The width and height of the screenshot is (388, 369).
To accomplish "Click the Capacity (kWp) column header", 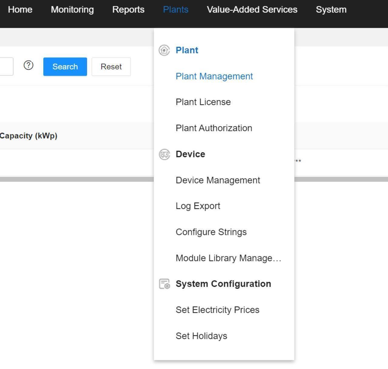I will coord(28,136).
